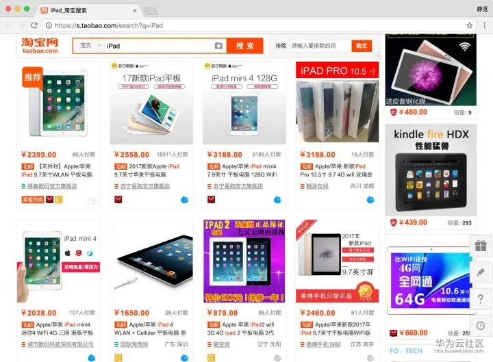Open the 苏宁易购官方旗舰店 store link under ¥2558
This screenshot has height=362, width=493.
(x=145, y=186)
